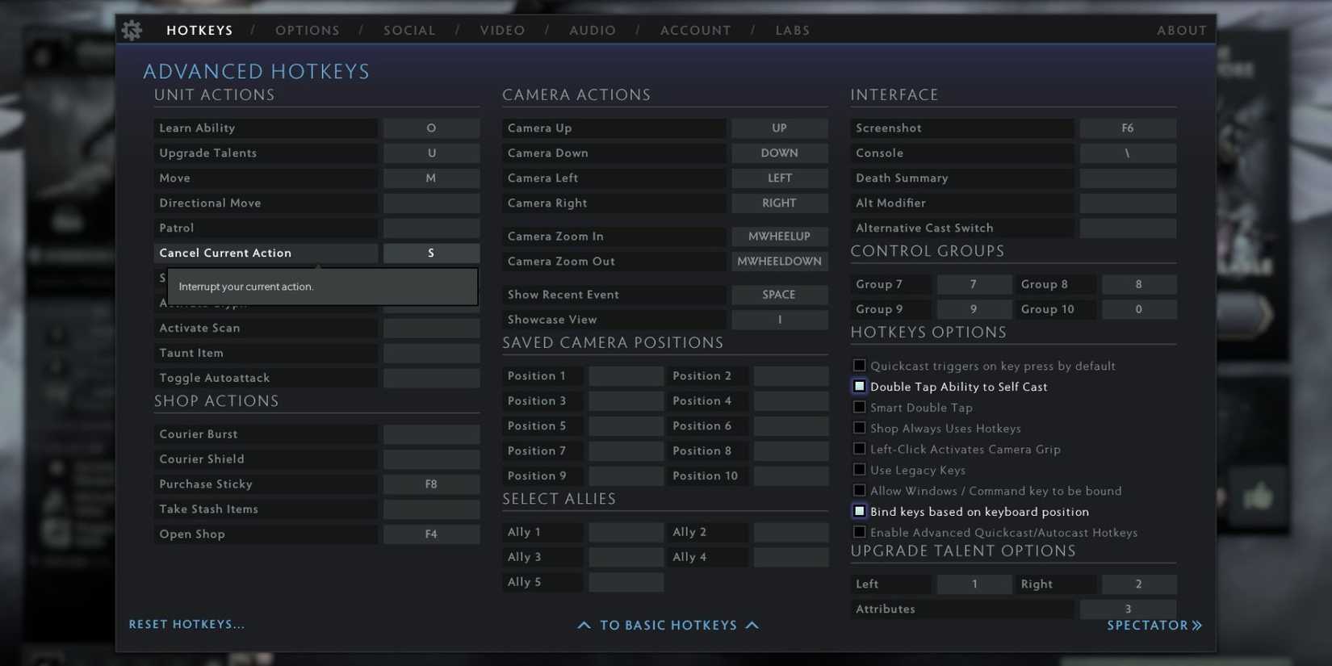Select the Account tab
The image size is (1332, 666).
[695, 30]
